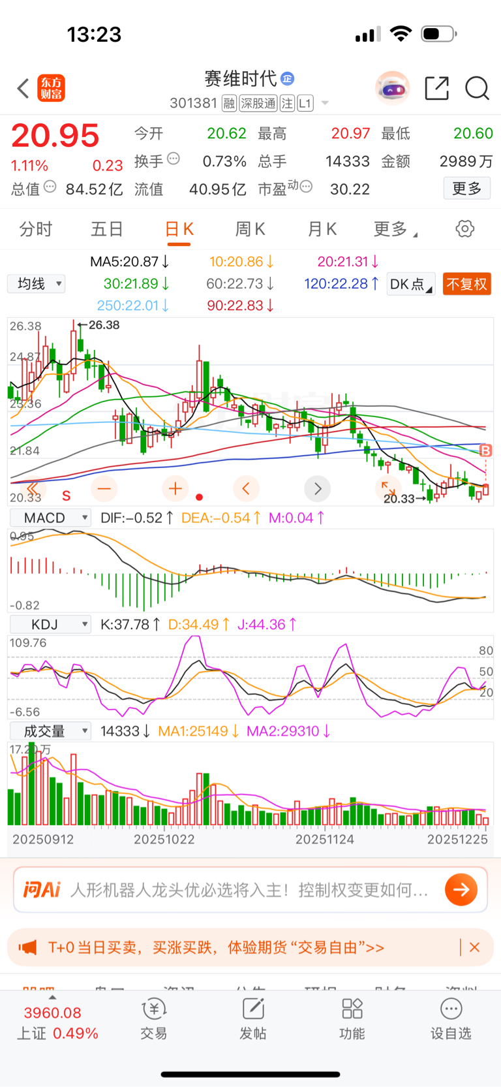Tap the current price 20.95
The height and width of the screenshot is (1087, 501).
pos(55,136)
